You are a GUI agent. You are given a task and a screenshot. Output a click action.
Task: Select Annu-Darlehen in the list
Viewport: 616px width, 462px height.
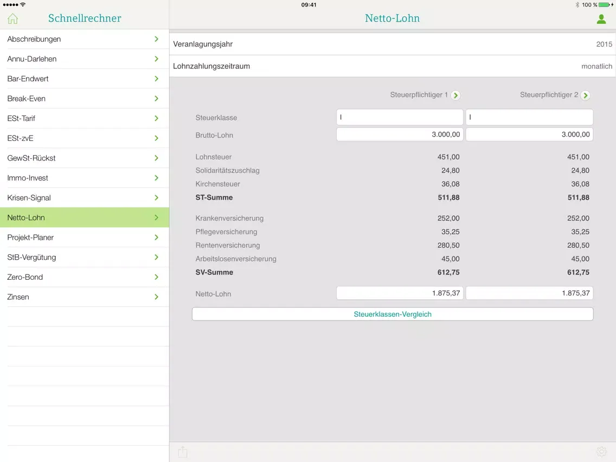coord(85,59)
